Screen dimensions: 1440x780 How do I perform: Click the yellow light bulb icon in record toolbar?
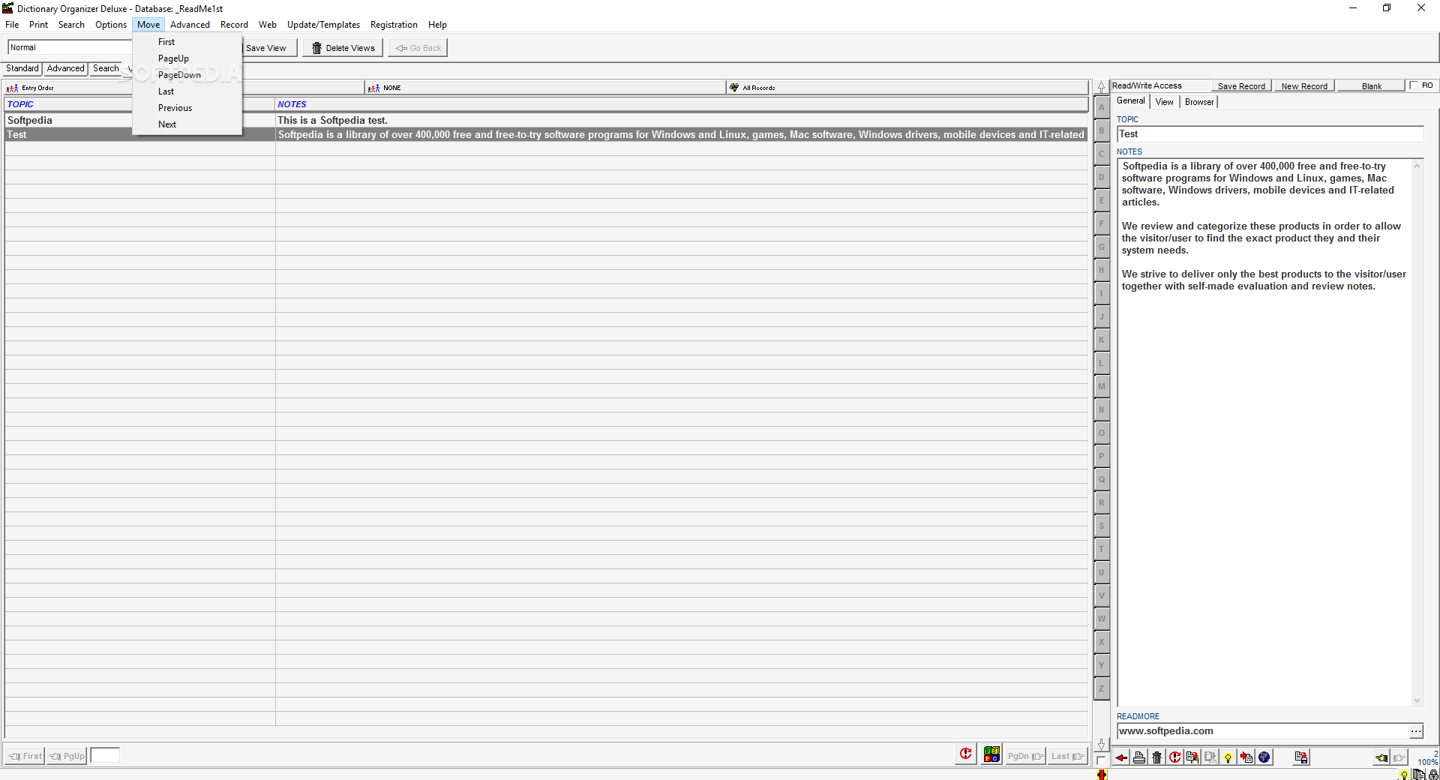click(x=1228, y=757)
